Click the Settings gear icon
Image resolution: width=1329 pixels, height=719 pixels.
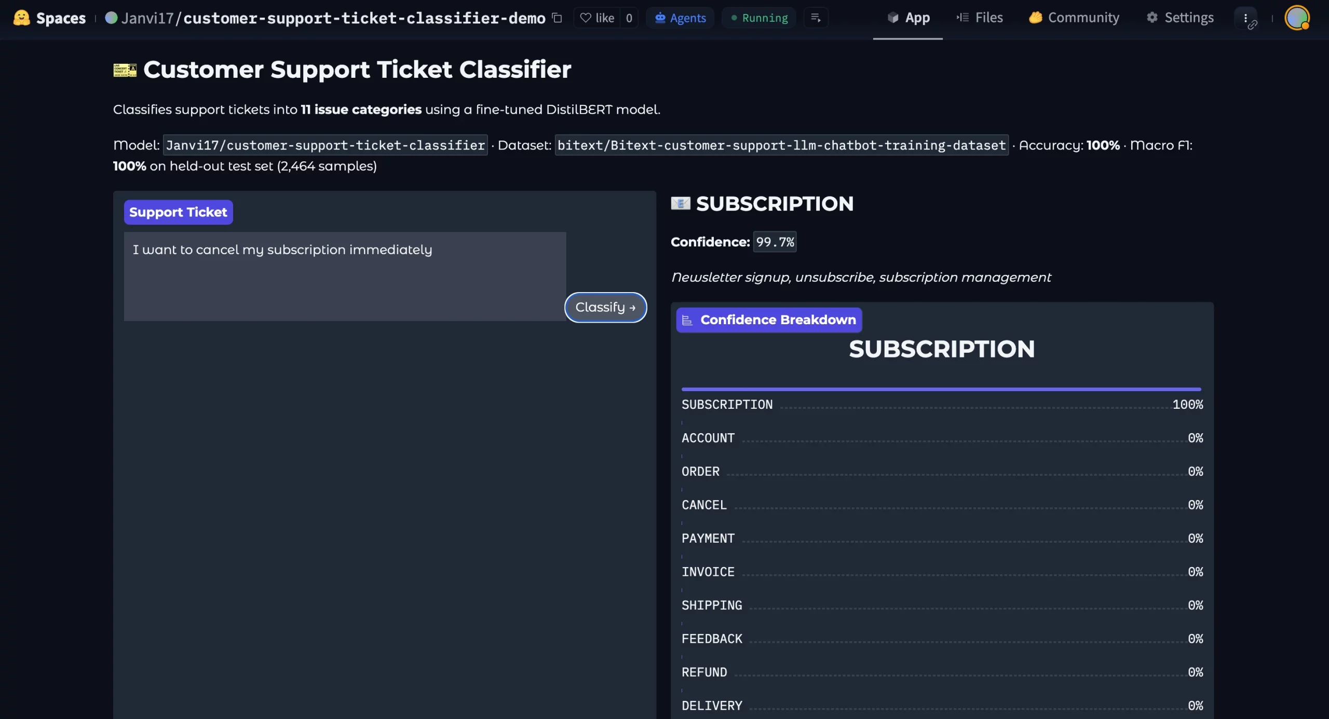tap(1152, 18)
